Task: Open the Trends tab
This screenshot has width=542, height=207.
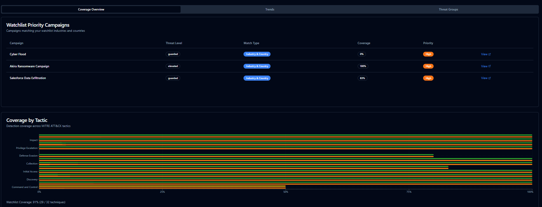Action: pyautogui.click(x=270, y=10)
